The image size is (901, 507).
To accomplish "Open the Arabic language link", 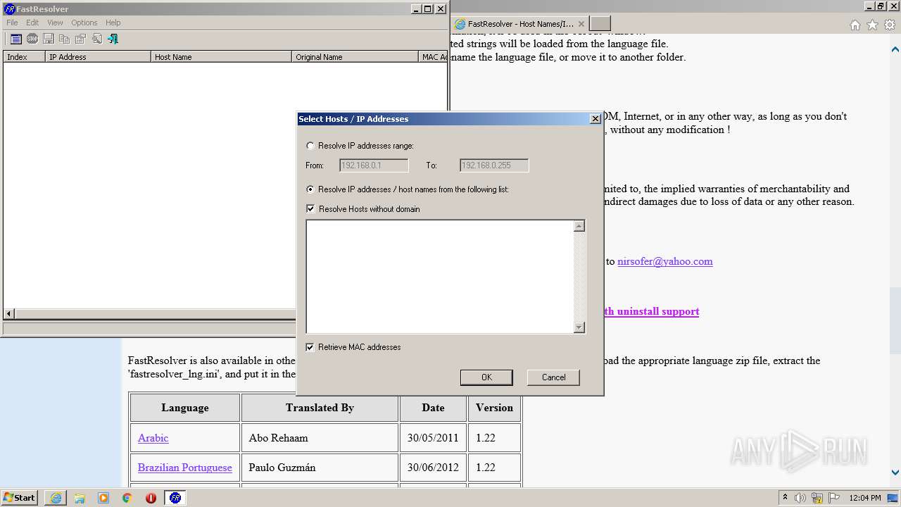I will (153, 438).
